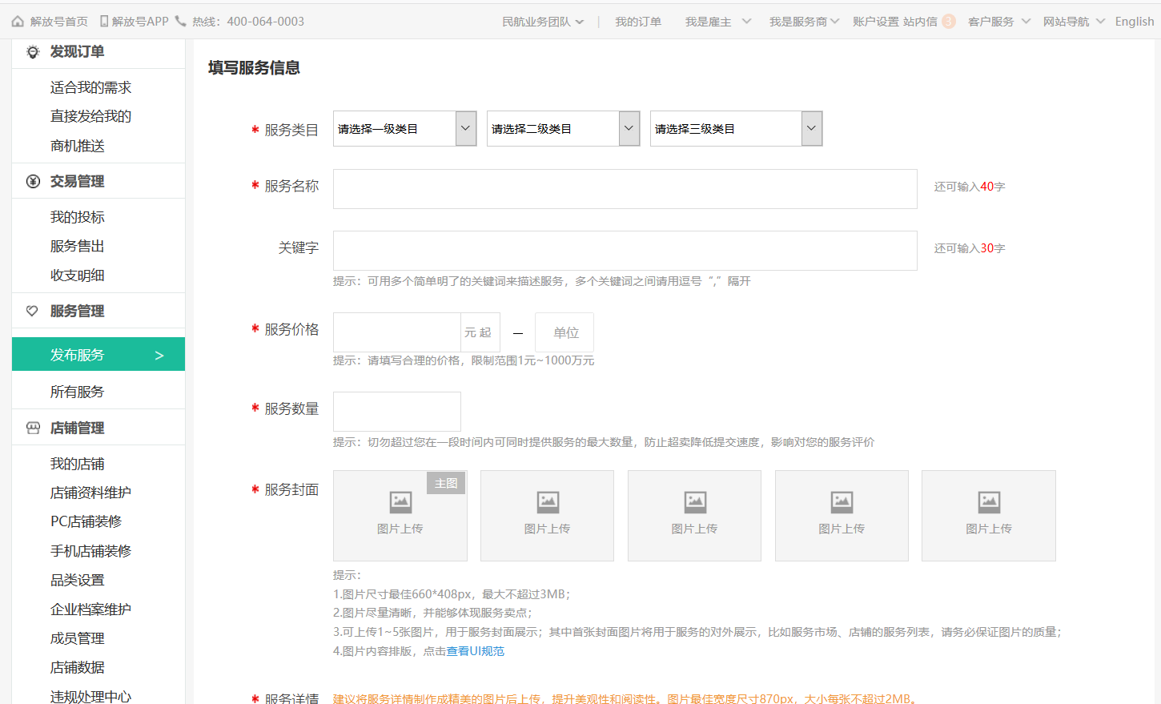
Task: Expand the 民航业务团队 menu
Action: tap(543, 22)
